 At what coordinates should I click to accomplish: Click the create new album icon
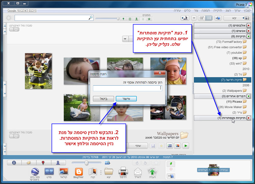(217, 18)
